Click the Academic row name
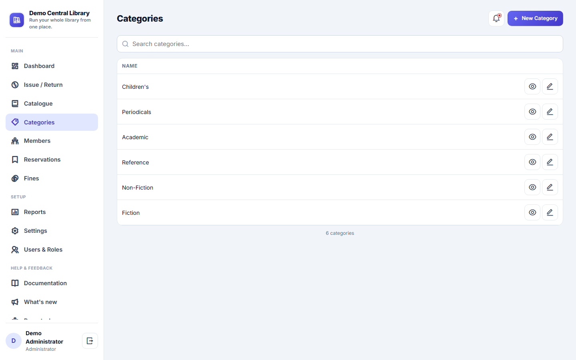This screenshot has height=360, width=576. pos(135,137)
